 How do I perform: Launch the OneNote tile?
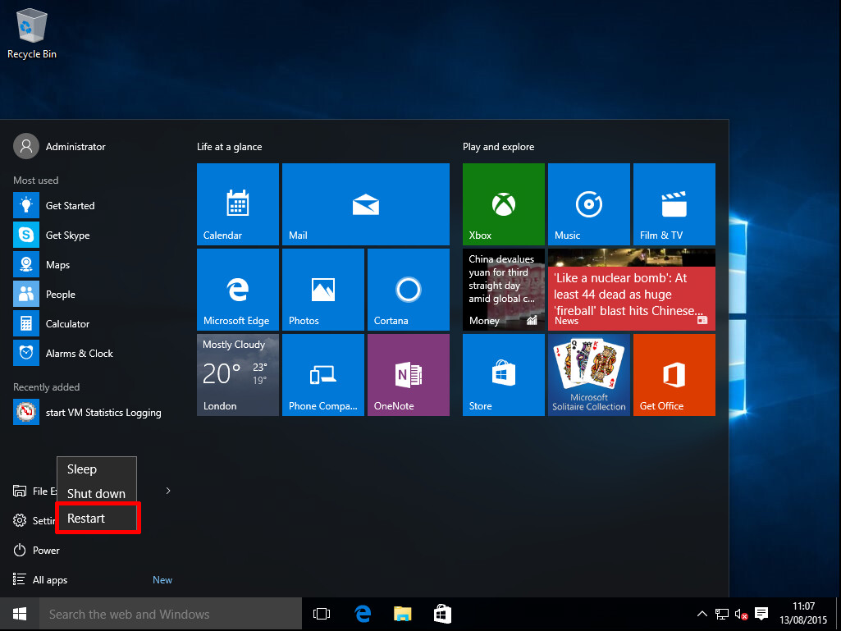[x=408, y=374]
